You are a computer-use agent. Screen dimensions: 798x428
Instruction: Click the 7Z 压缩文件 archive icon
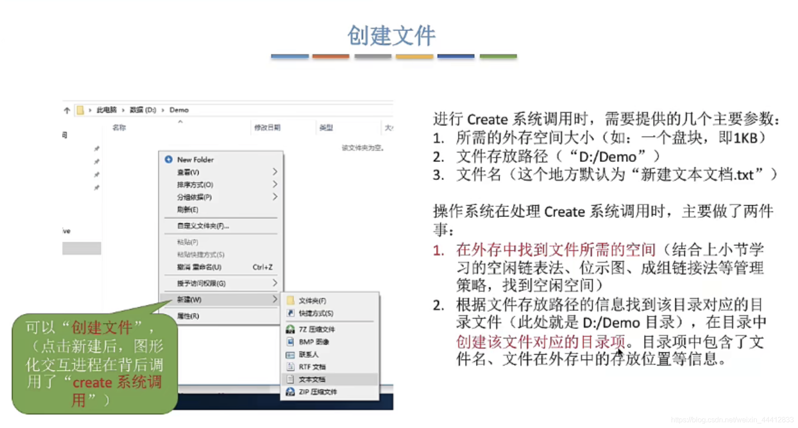290,329
